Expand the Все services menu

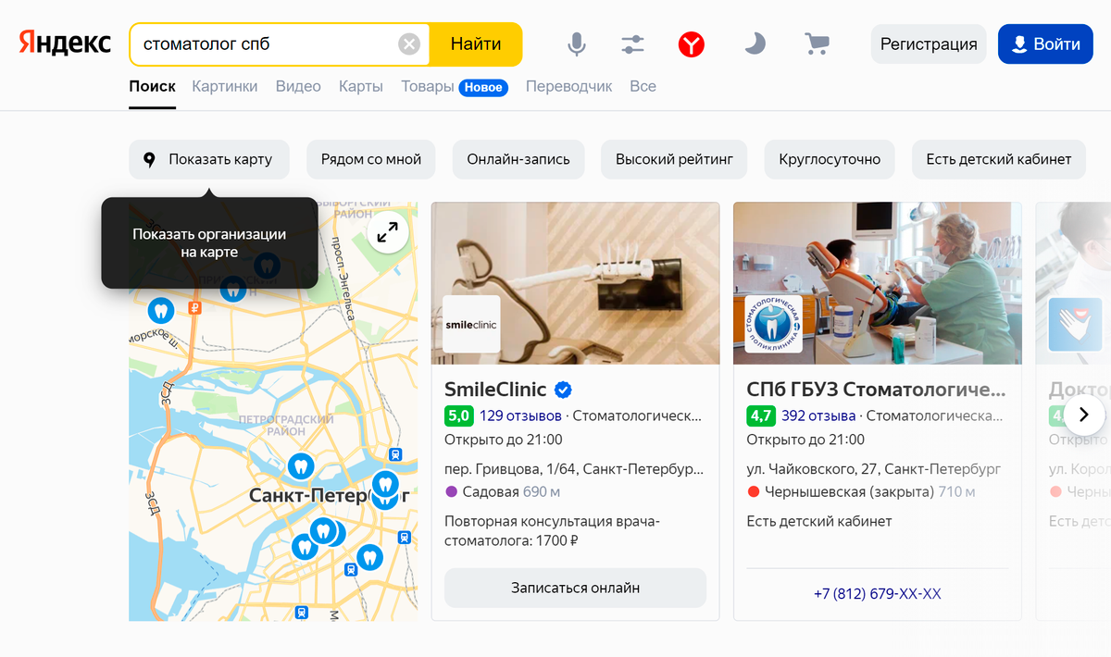coord(643,86)
